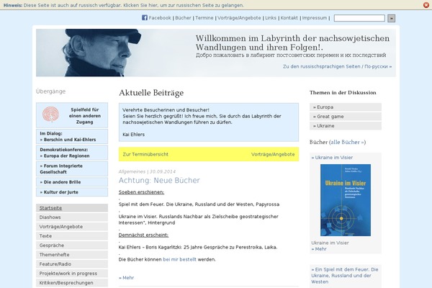Open the article title Achtung: Neue Bücher

click(159, 180)
